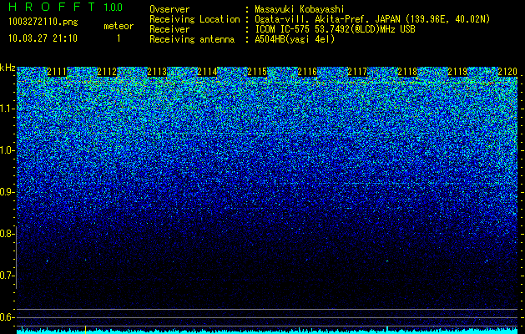525x334 pixels.
Task: Click the yellow meteor marker on the amplitude strip
Action: coord(85,330)
